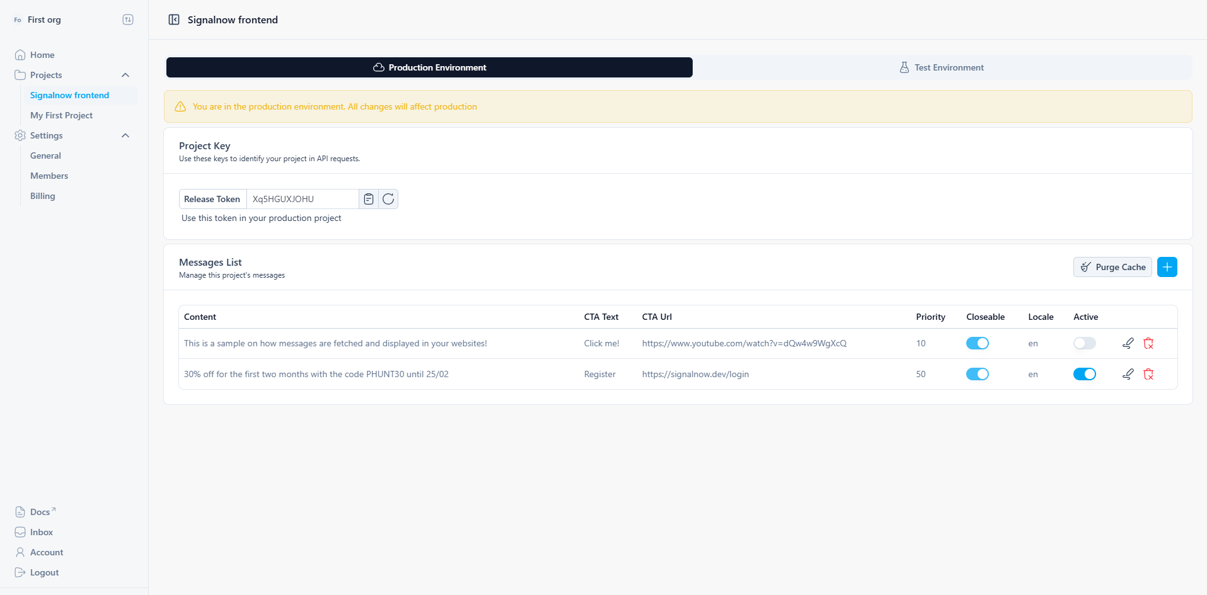Screen dimensions: 1207x595
Task: Collapse the sidebar panel icon
Action: [174, 20]
